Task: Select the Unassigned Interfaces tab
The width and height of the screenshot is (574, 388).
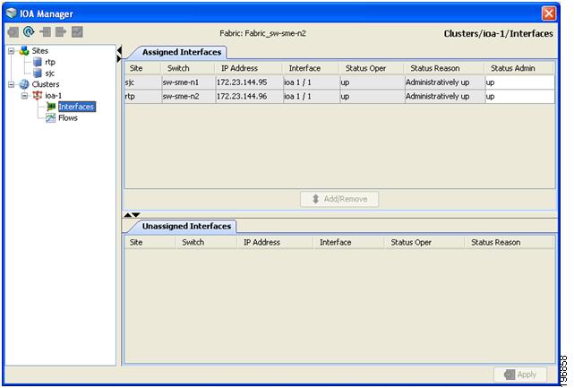Action: [186, 227]
